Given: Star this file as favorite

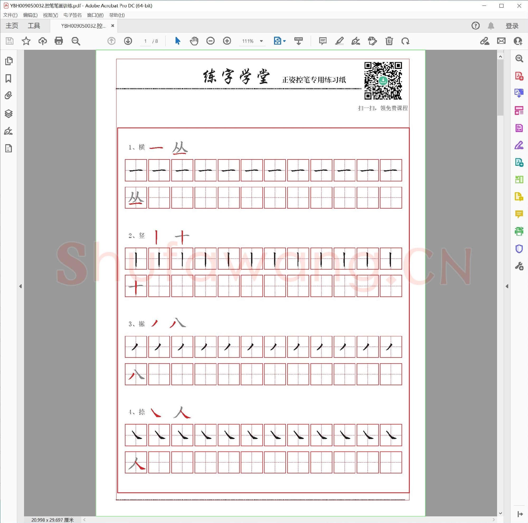Looking at the screenshot, I should click(26, 41).
